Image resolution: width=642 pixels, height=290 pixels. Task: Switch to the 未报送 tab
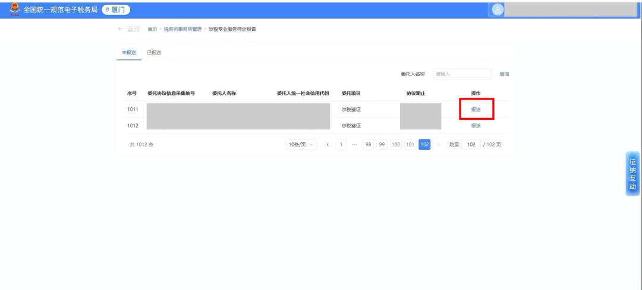pos(128,53)
